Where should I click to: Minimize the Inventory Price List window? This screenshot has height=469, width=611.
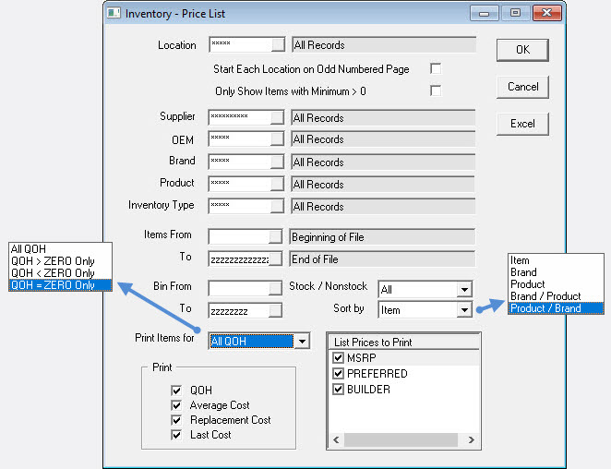point(484,13)
